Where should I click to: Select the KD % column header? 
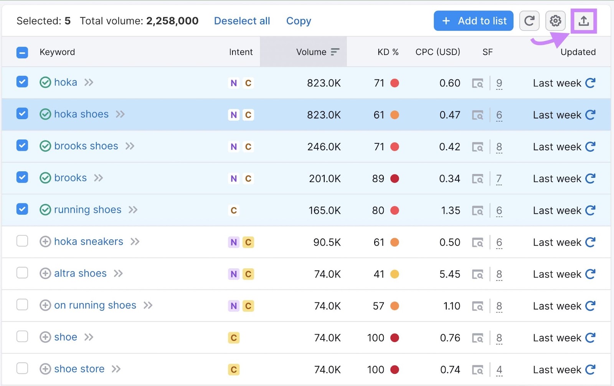point(388,52)
